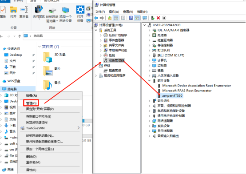Collapse the 文件夹 (7) group
Screen dimensions: 246x174
40,47
